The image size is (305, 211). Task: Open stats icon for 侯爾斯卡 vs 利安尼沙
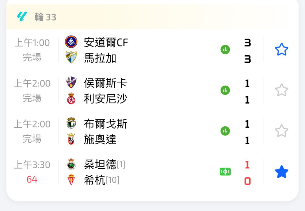point(225,90)
